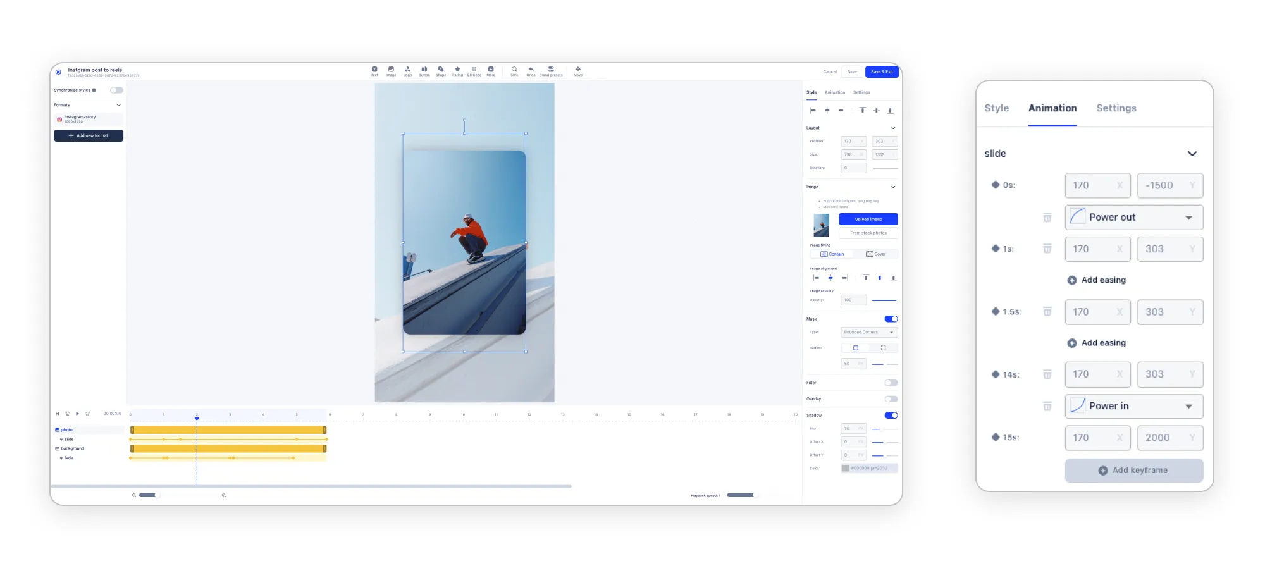Click the shadow color swatch
The width and height of the screenshot is (1265, 573).
coord(846,468)
